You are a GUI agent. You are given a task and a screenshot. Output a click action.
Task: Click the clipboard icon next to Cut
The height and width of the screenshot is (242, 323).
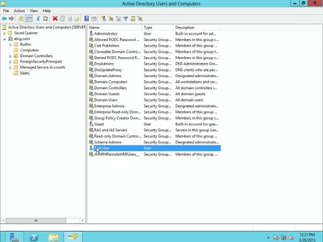pos(45,19)
